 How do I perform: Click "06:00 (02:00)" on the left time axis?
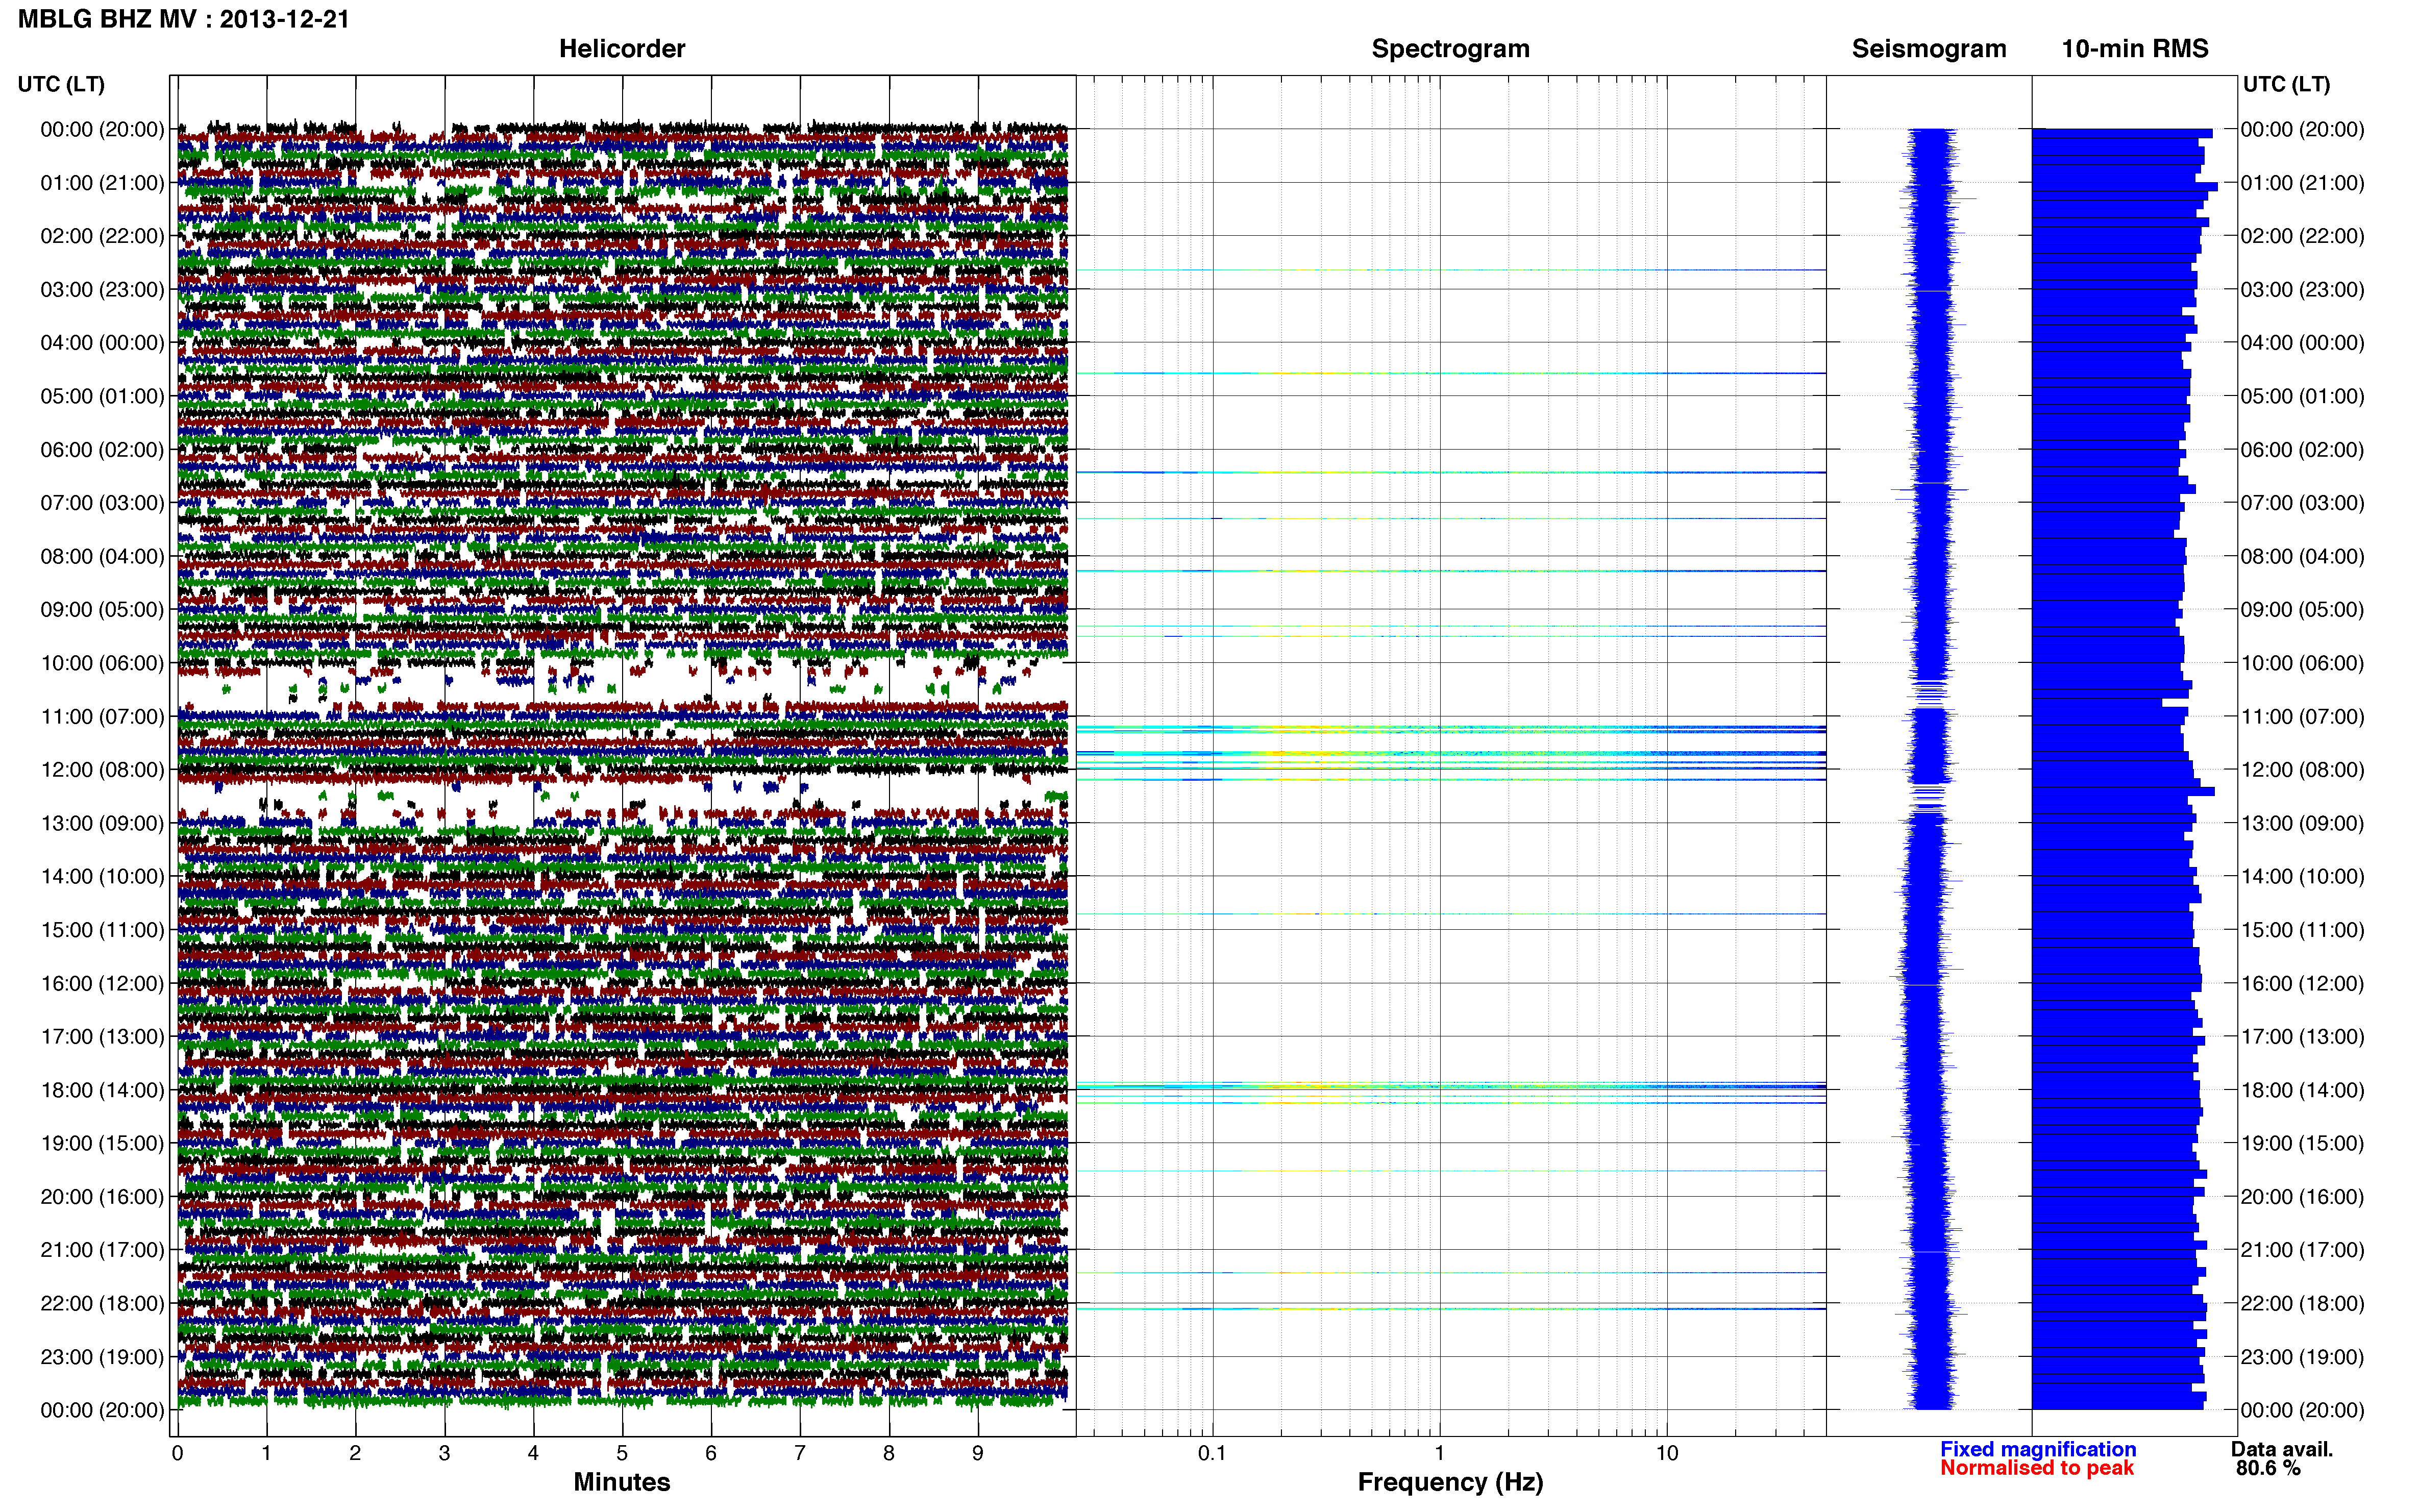(x=102, y=450)
